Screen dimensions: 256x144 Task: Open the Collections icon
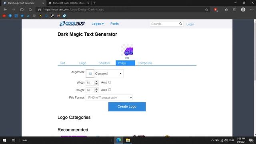[x=235, y=10]
